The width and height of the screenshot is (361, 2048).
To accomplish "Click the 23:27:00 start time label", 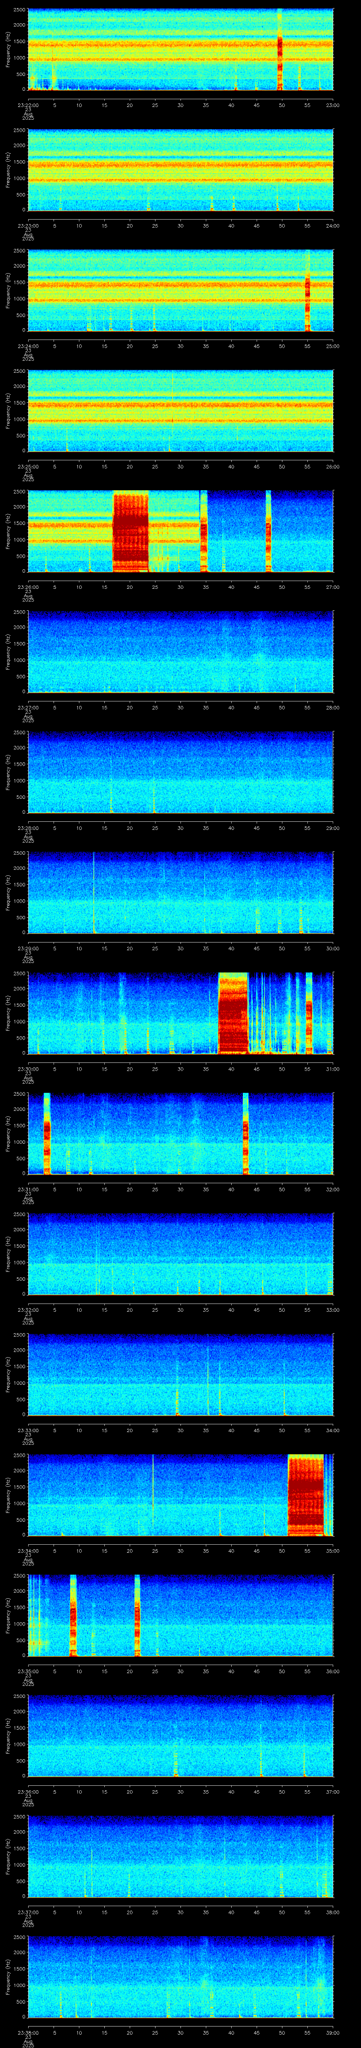I will (x=28, y=708).
